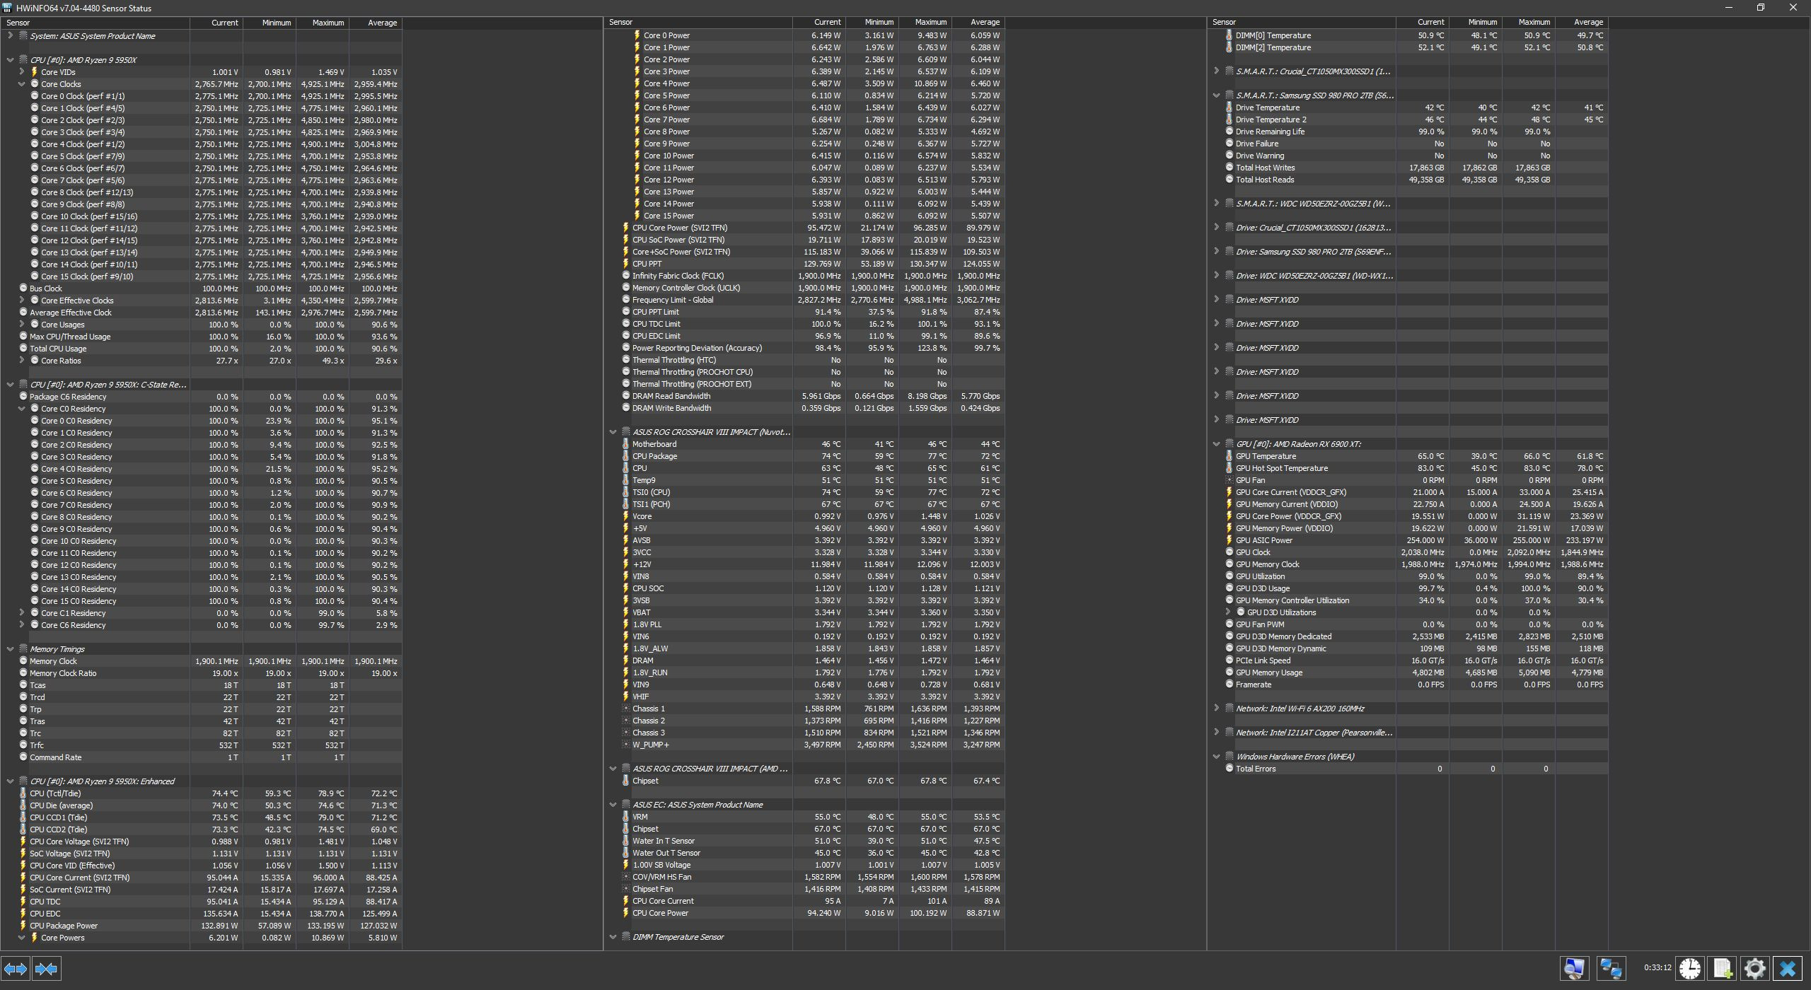The width and height of the screenshot is (1811, 990).
Task: Reset the elapsed time clock icon
Action: (1689, 968)
